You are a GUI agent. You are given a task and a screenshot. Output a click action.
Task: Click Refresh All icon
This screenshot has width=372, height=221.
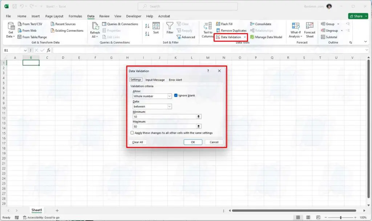(x=95, y=26)
